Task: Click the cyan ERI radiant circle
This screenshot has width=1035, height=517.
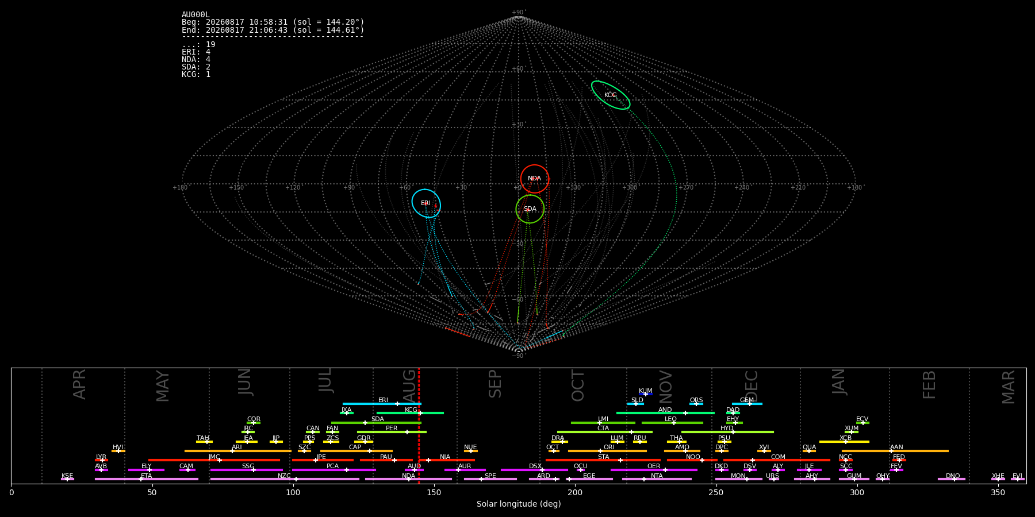Action: (426, 203)
